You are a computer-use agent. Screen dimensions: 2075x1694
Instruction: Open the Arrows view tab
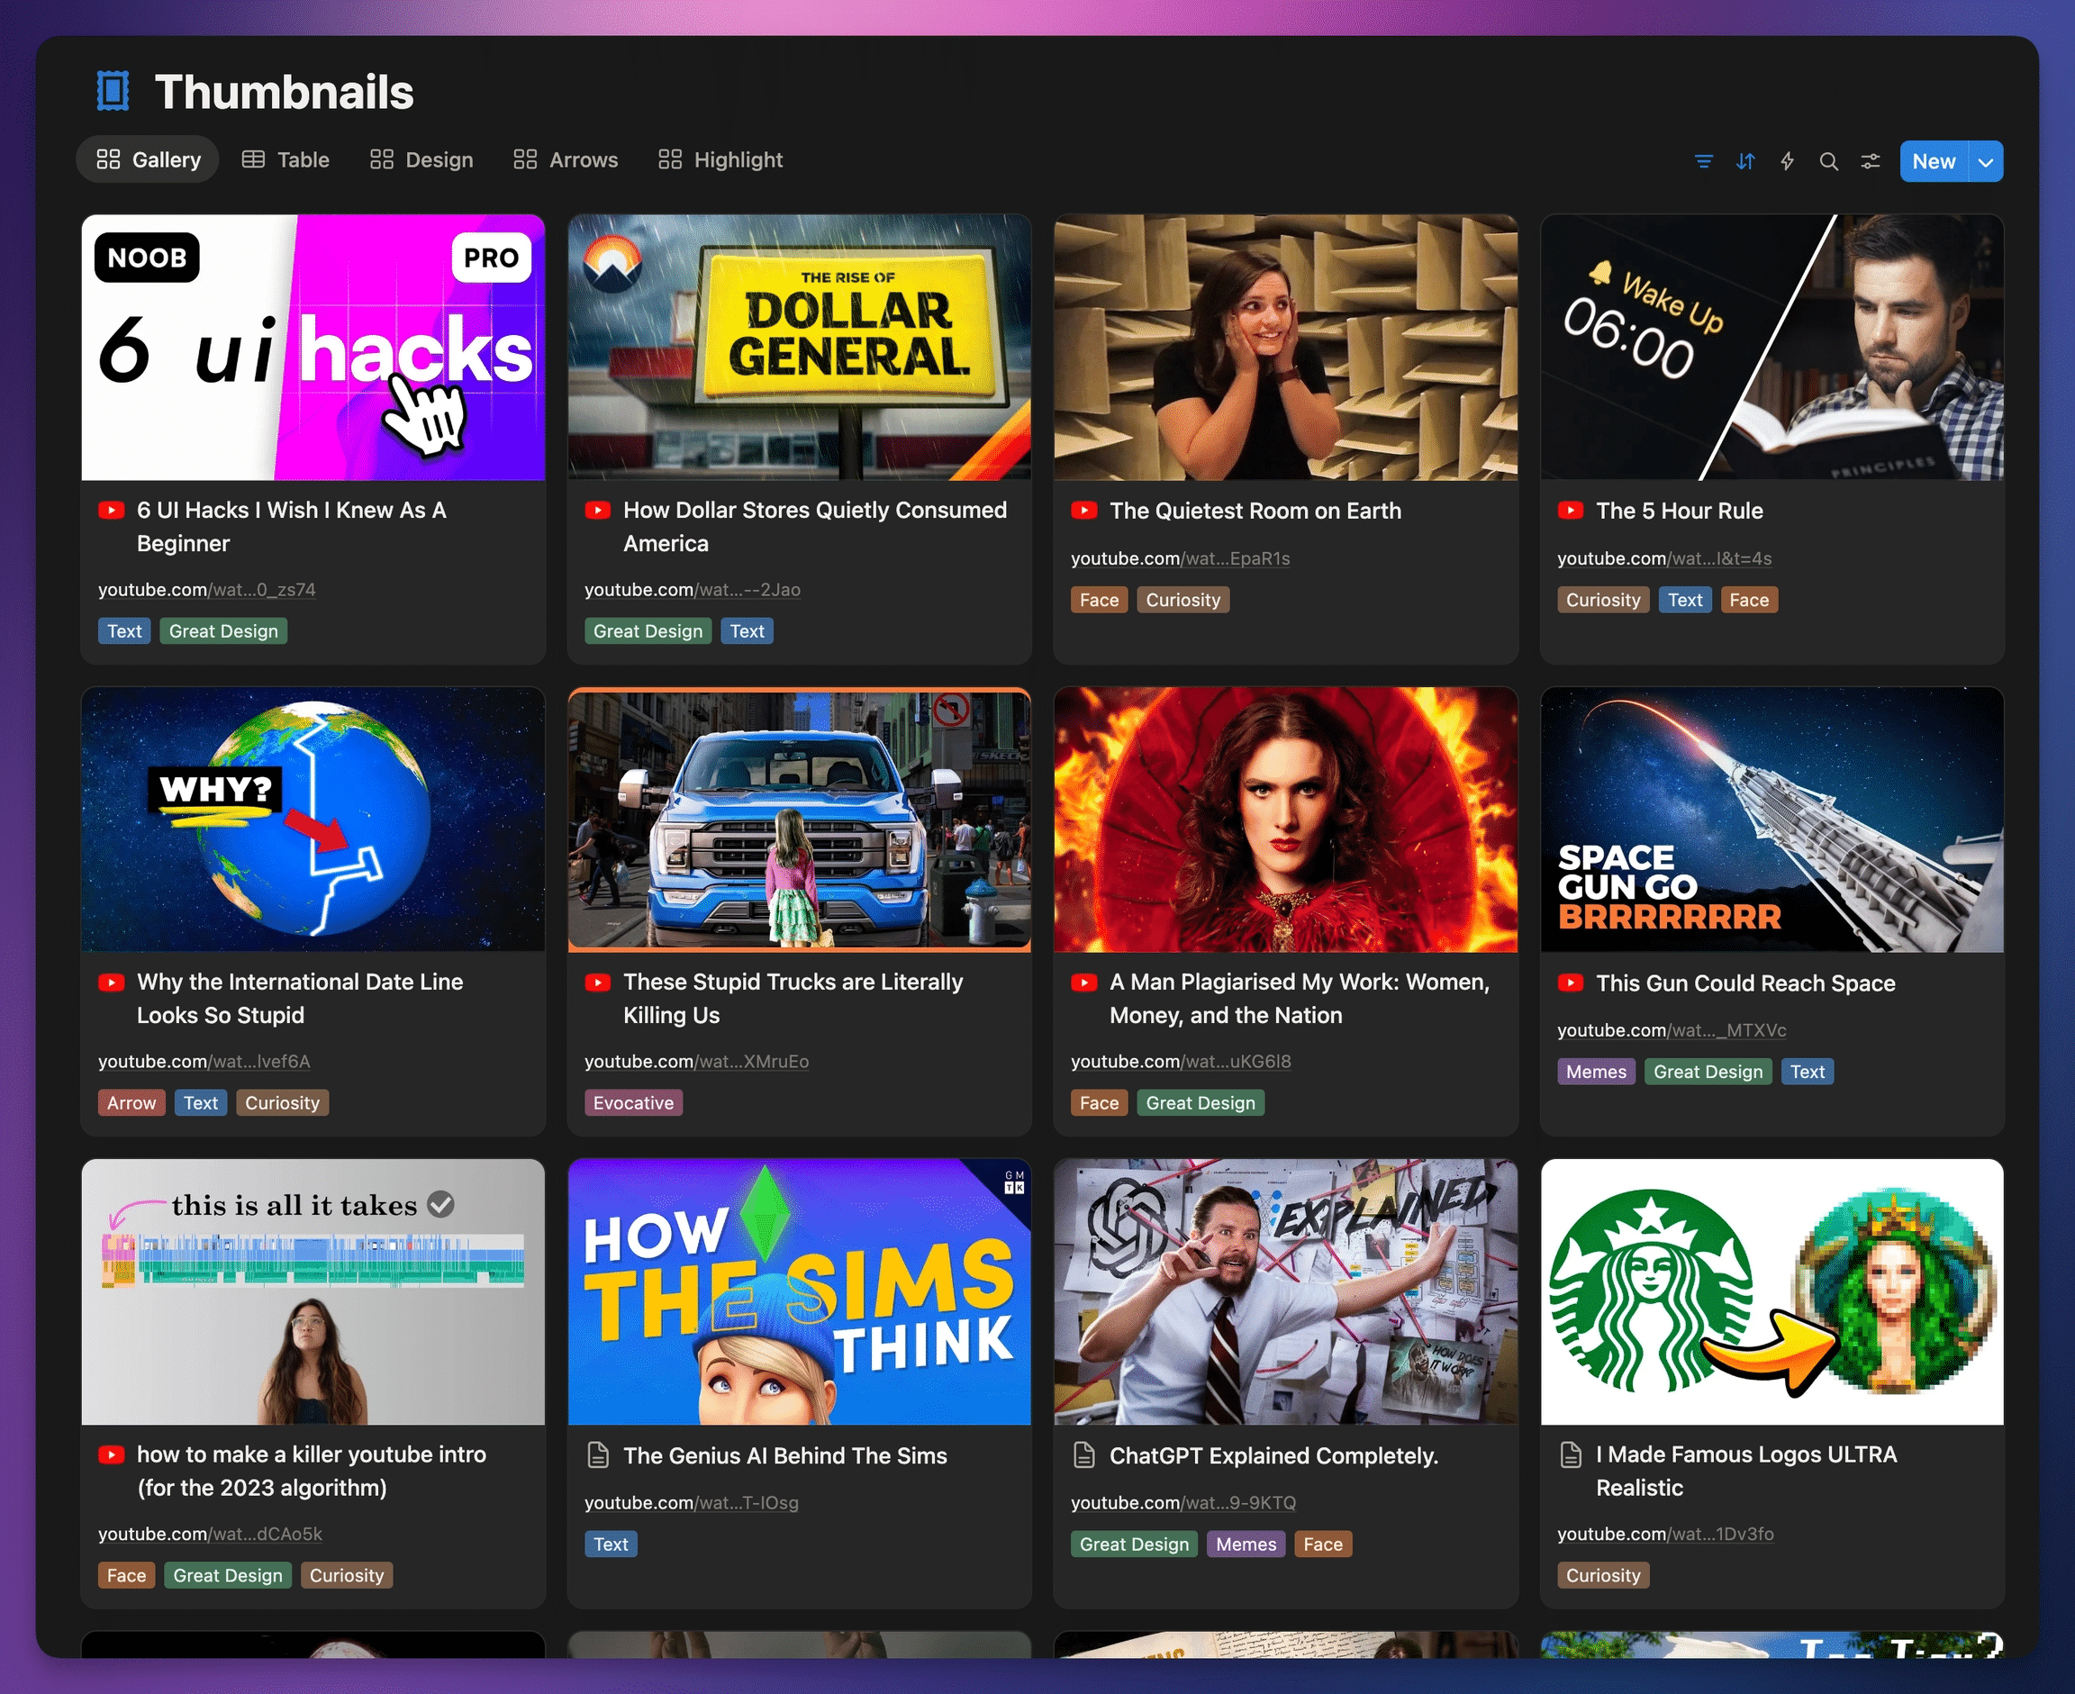pos(566,160)
